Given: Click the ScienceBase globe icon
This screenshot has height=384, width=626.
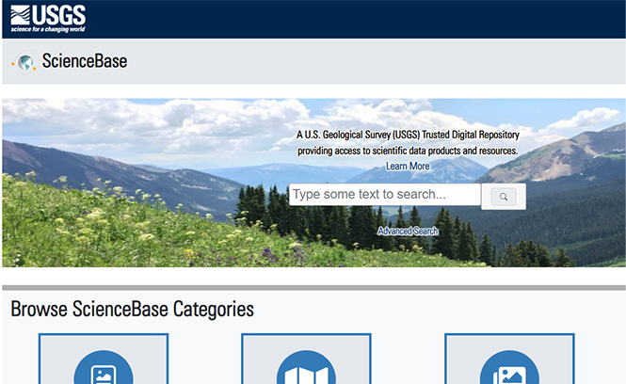Looking at the screenshot, I should pos(24,63).
